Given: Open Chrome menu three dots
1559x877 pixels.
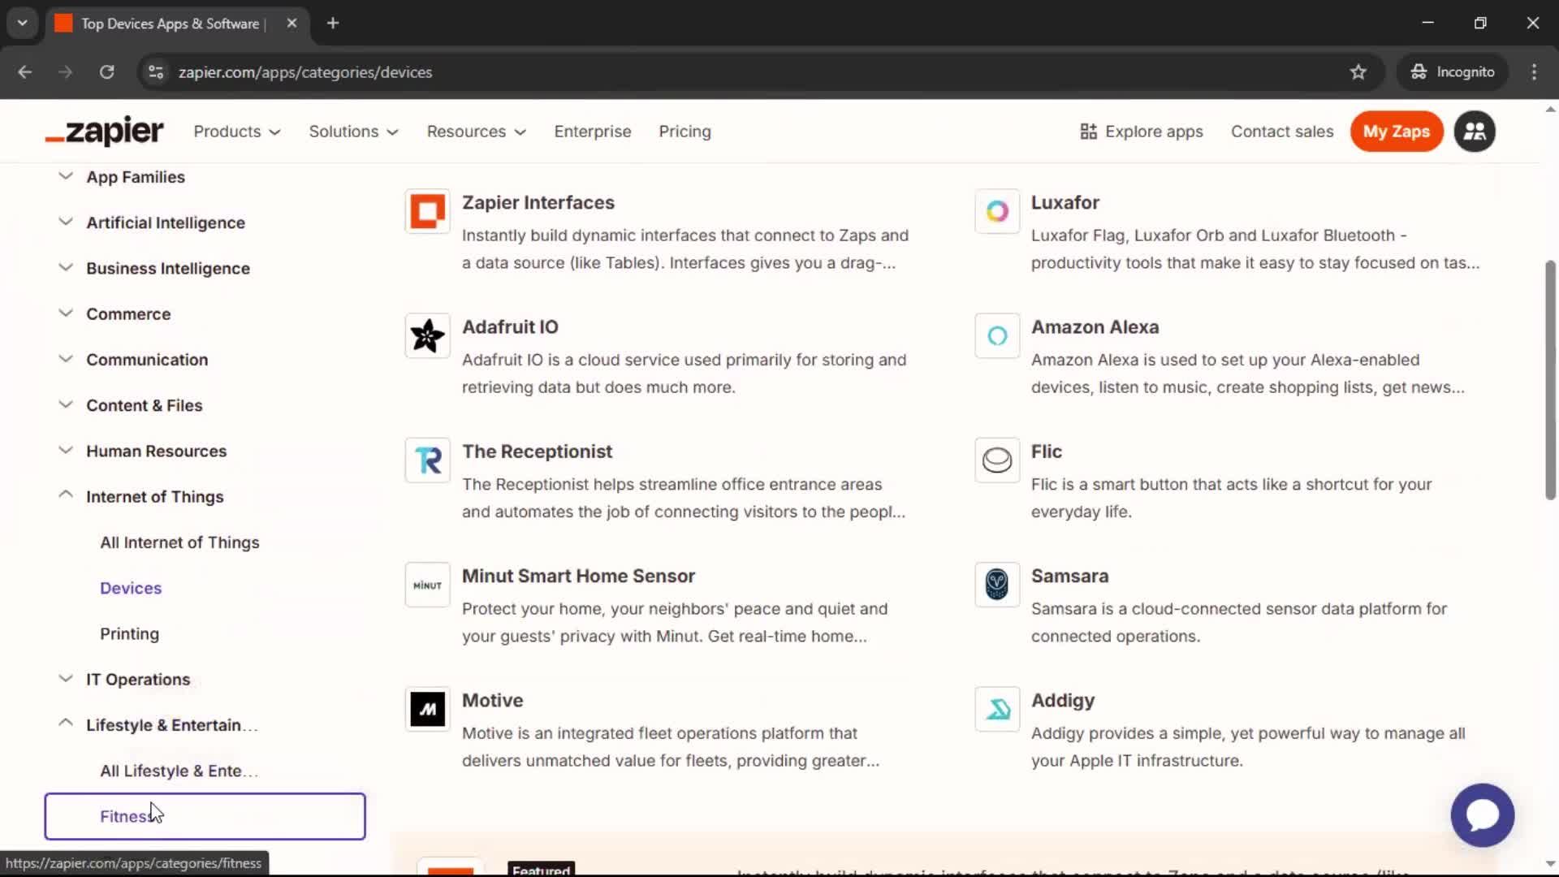Looking at the screenshot, I should (1534, 72).
